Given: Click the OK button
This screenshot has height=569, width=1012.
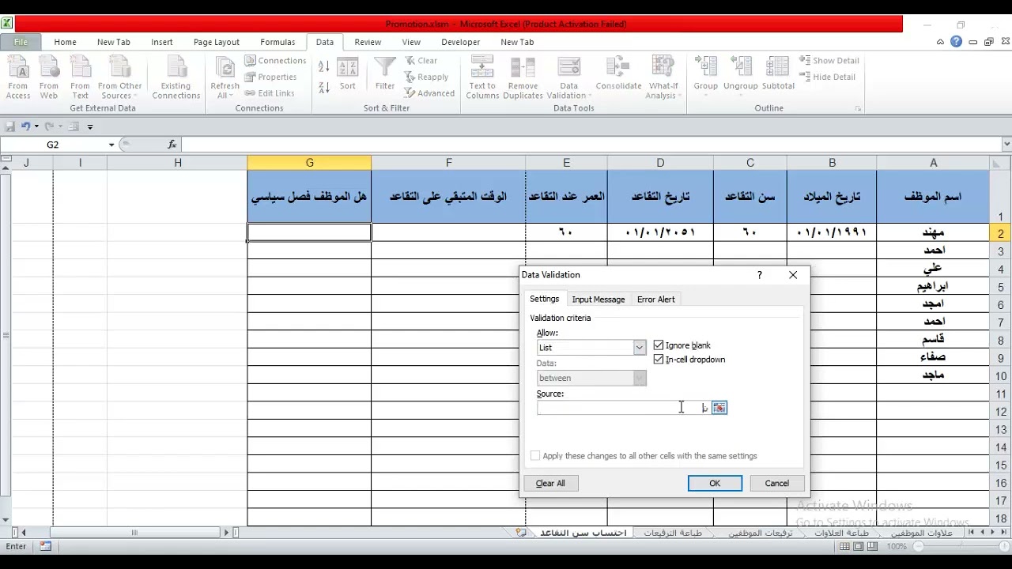Looking at the screenshot, I should [715, 484].
